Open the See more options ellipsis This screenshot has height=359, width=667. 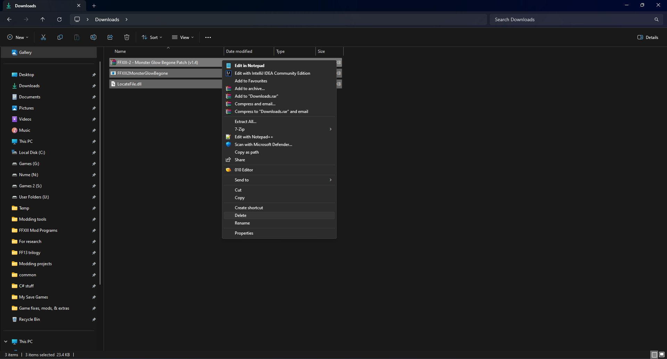coord(208,37)
